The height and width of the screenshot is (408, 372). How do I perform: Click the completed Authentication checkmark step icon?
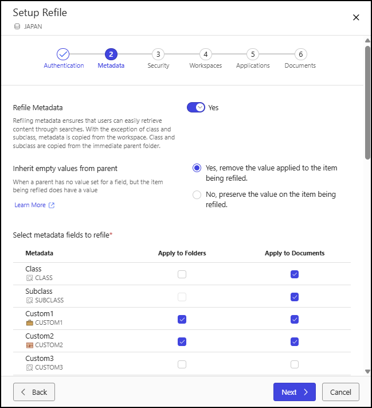tap(63, 55)
